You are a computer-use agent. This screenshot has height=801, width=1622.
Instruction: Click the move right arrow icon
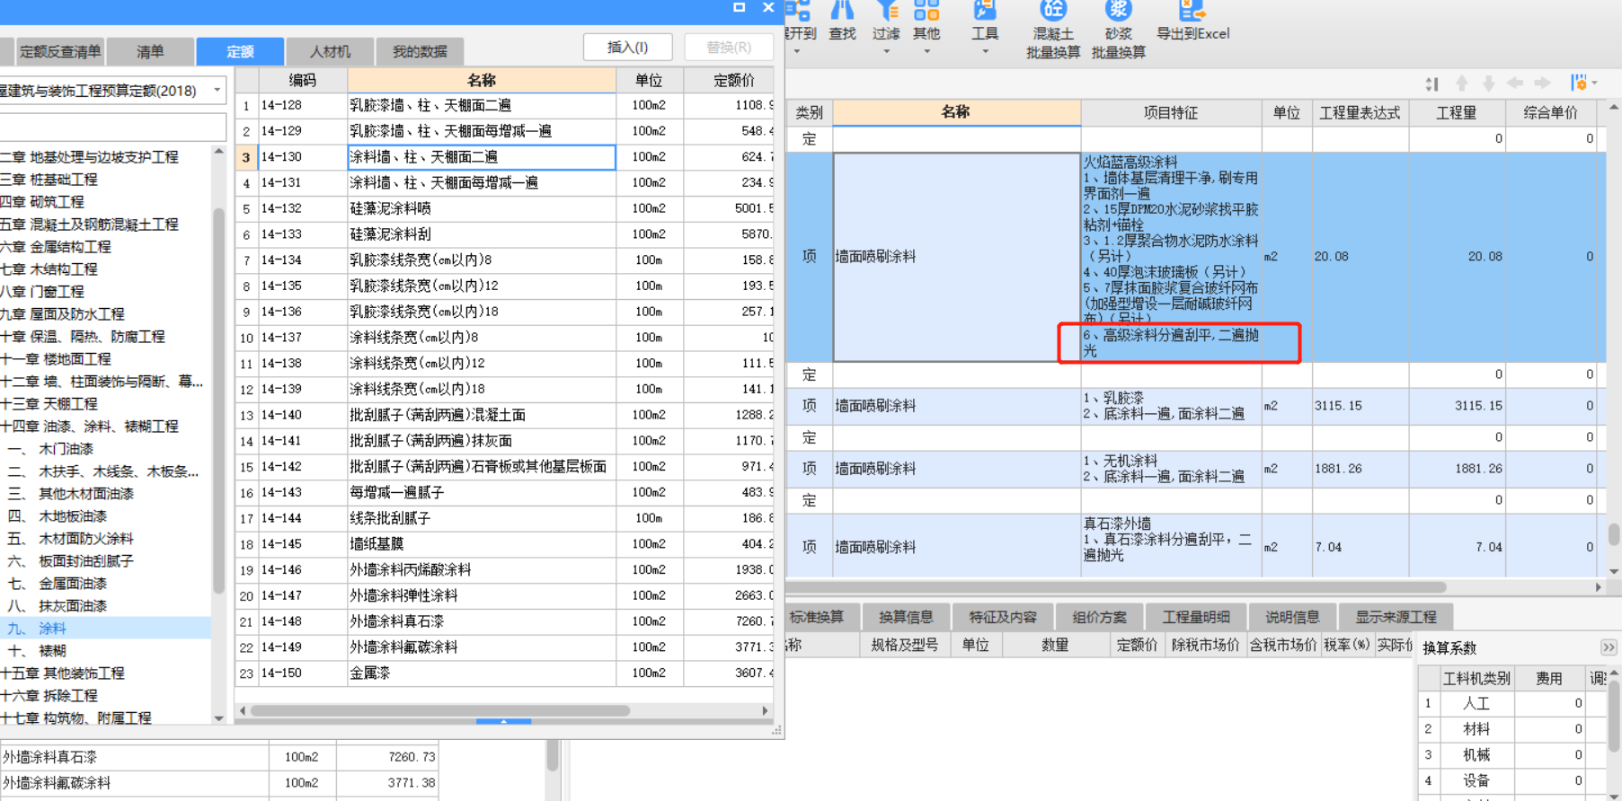1542,84
